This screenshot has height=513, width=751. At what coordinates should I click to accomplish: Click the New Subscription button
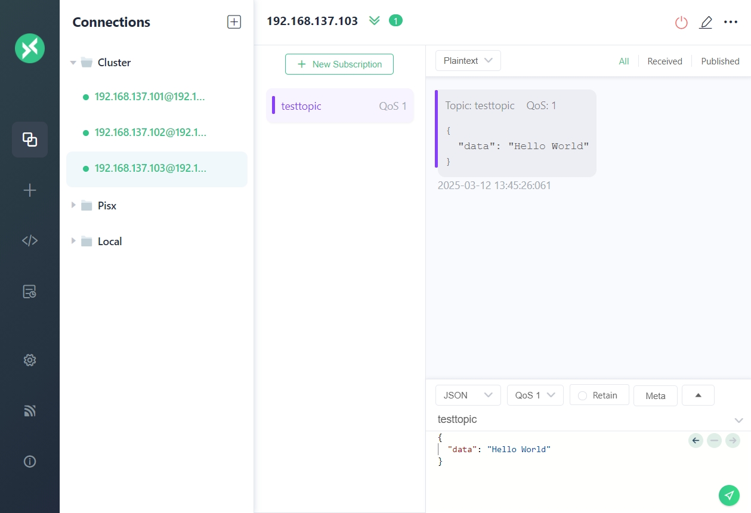pos(339,64)
